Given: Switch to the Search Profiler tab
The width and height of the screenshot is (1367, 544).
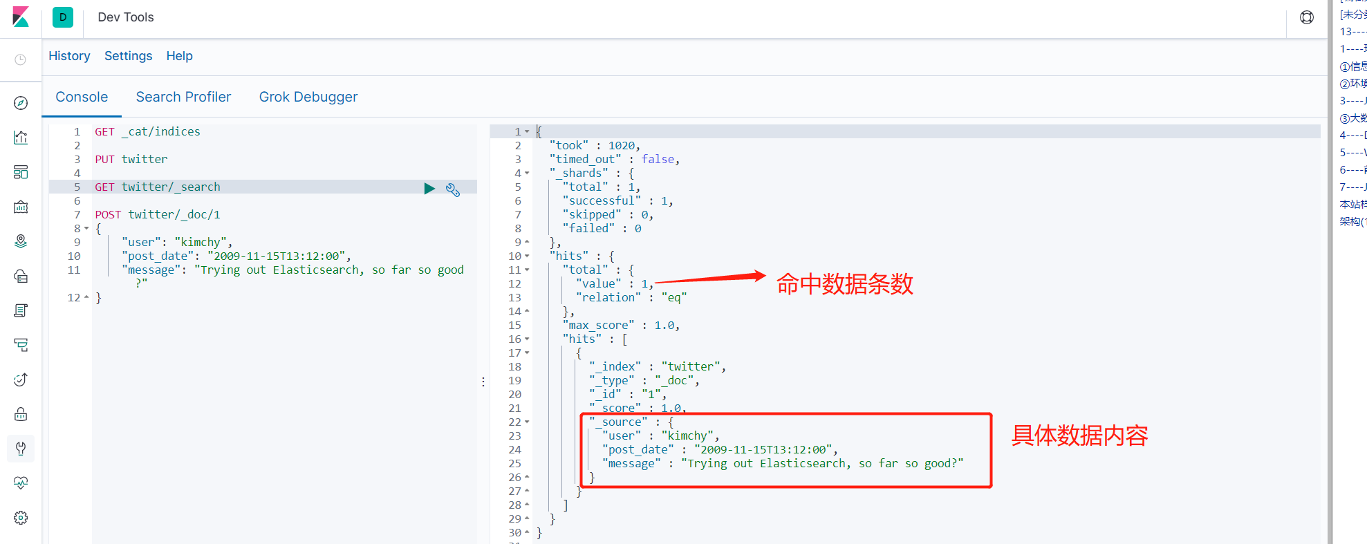Looking at the screenshot, I should (x=183, y=97).
